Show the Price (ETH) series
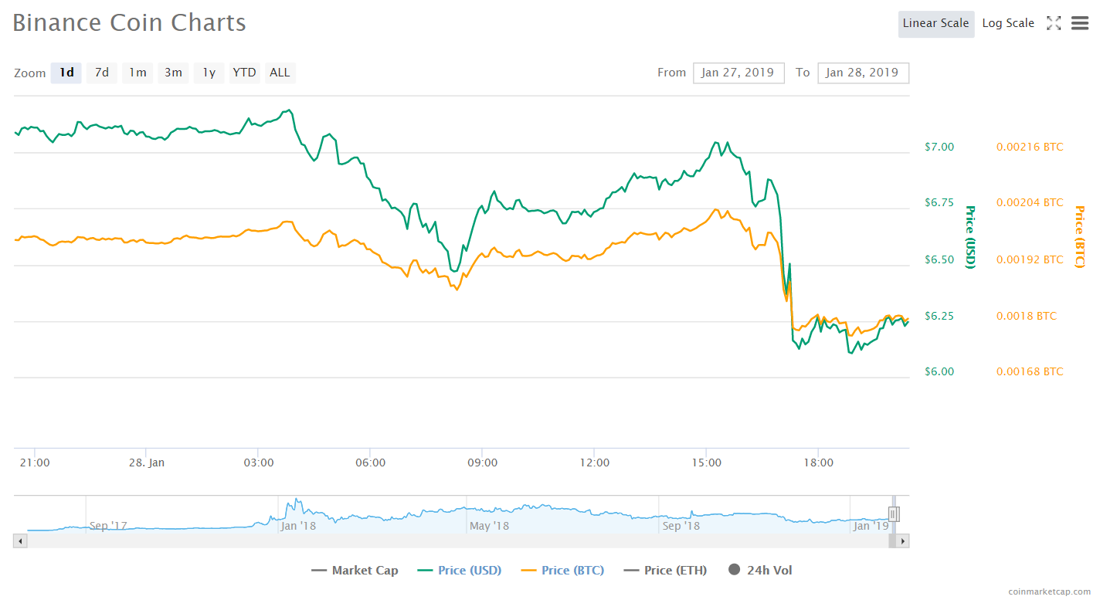The width and height of the screenshot is (1117, 610). pyautogui.click(x=665, y=571)
